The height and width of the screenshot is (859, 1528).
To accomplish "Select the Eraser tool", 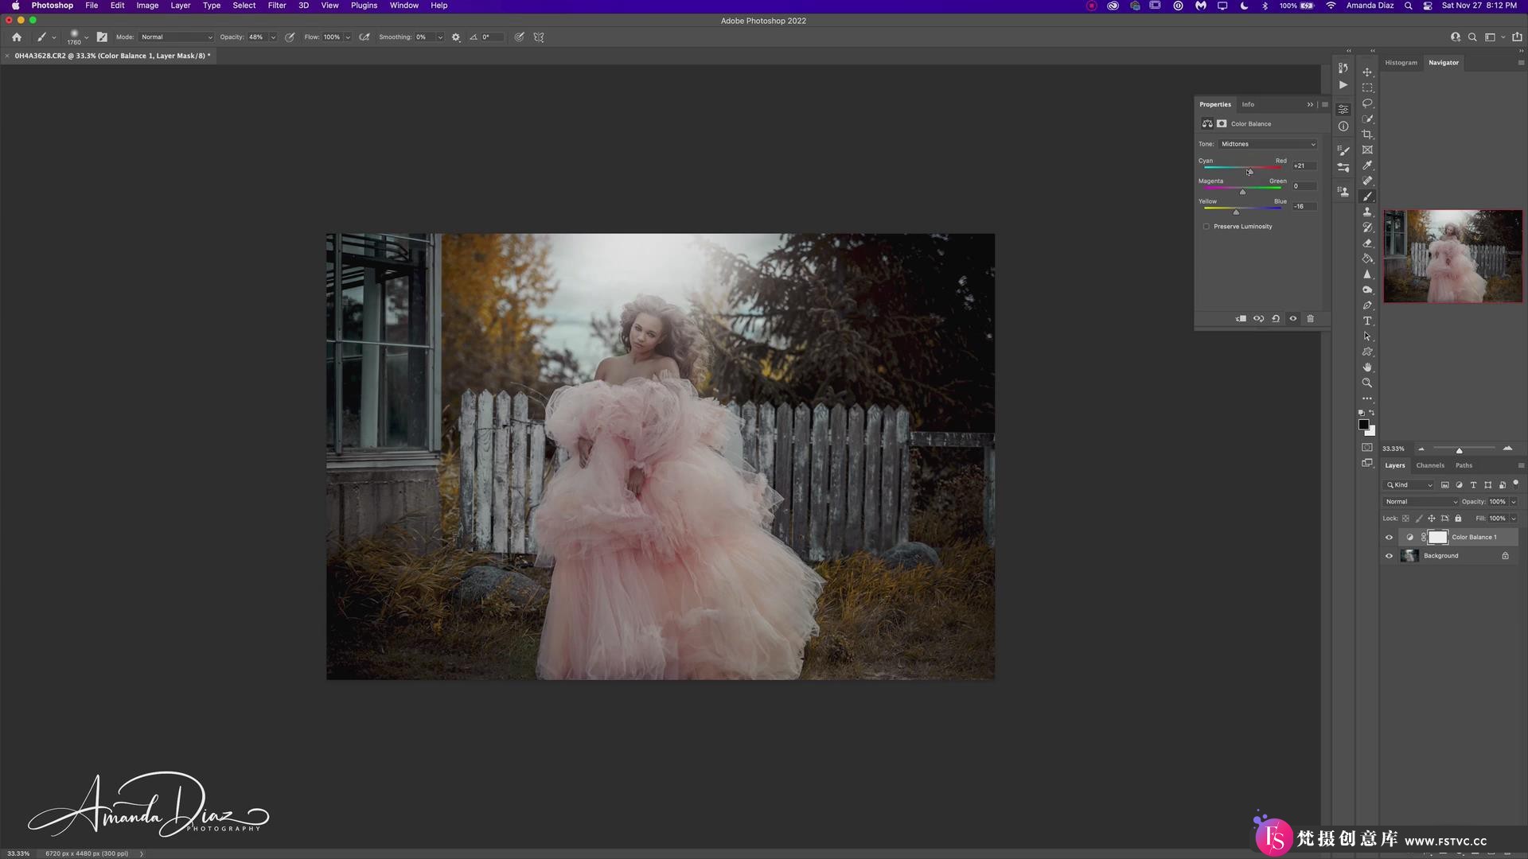I will click(1367, 243).
